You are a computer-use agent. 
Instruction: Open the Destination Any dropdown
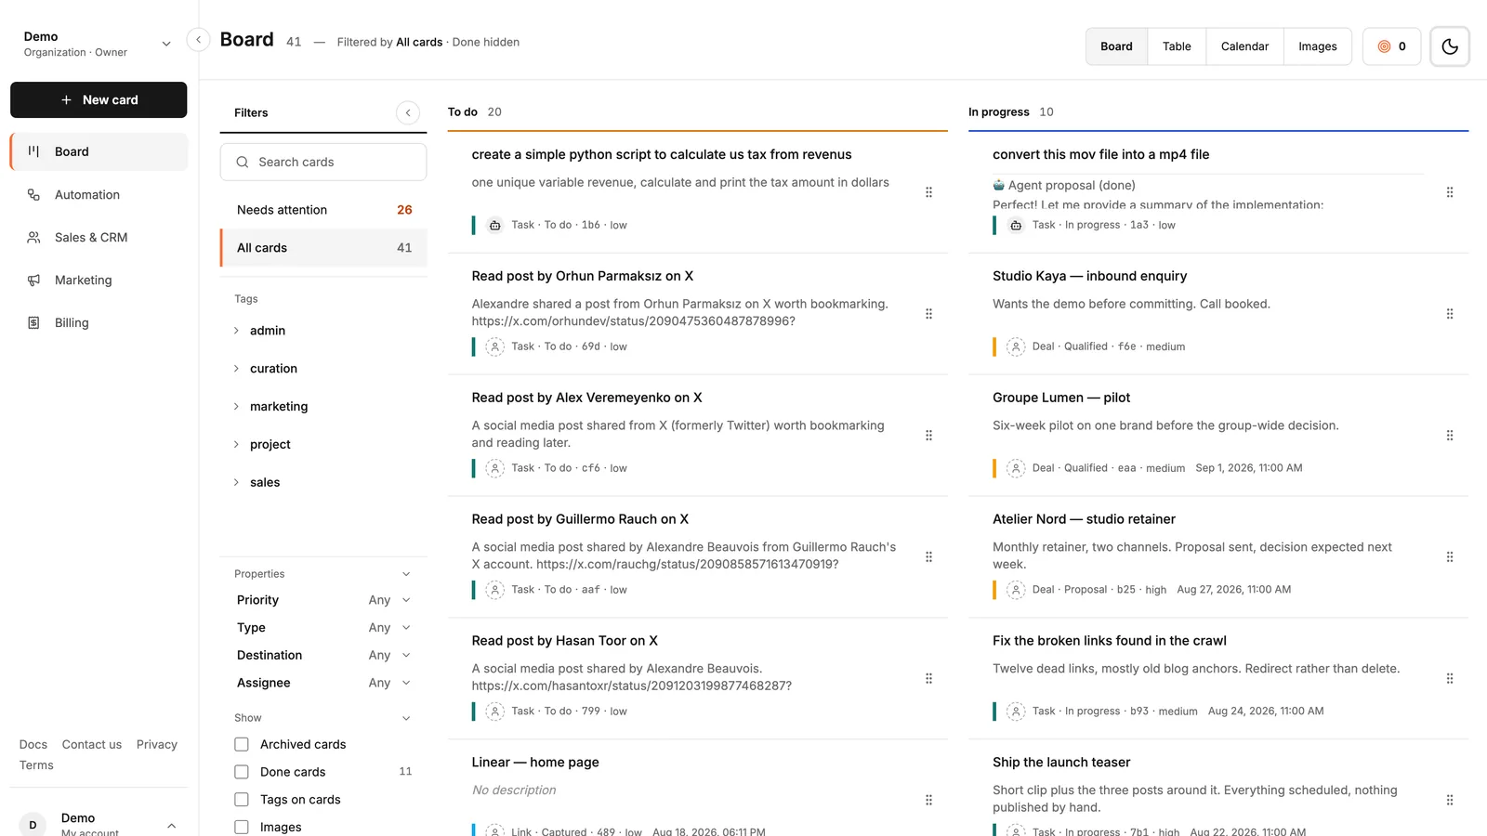[x=389, y=655]
